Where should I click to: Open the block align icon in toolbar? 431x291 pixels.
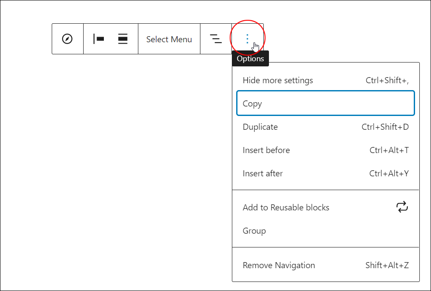(x=122, y=39)
